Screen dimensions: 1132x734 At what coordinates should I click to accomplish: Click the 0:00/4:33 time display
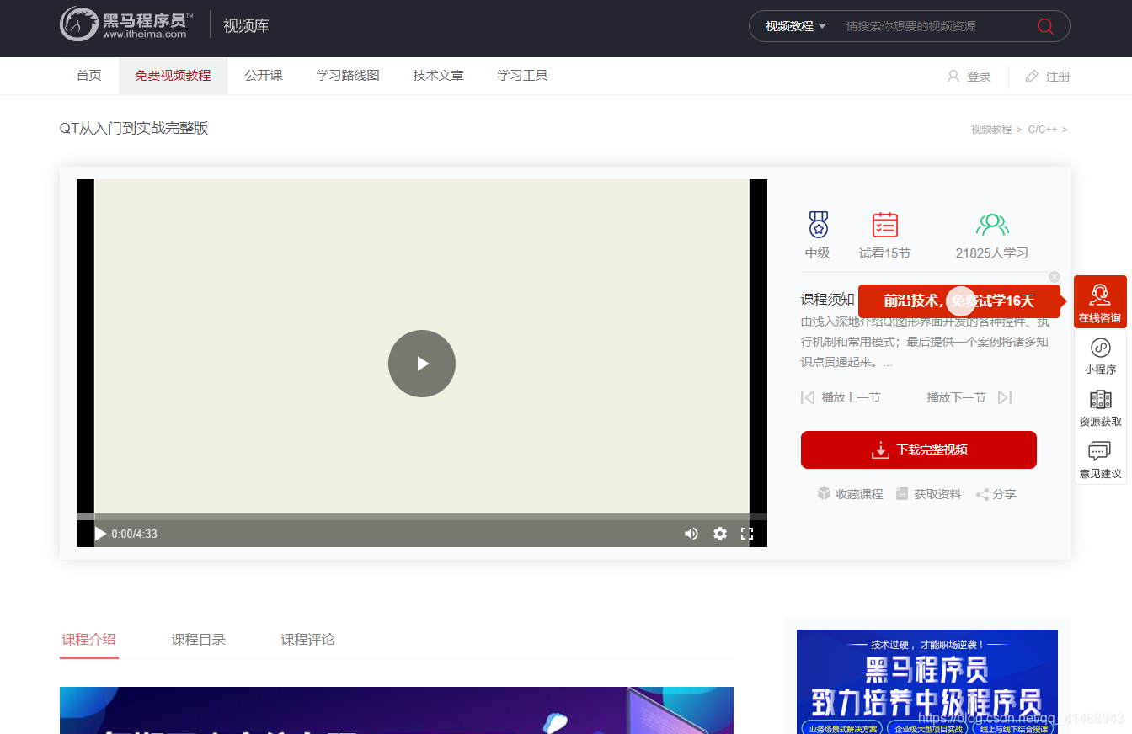tap(134, 534)
